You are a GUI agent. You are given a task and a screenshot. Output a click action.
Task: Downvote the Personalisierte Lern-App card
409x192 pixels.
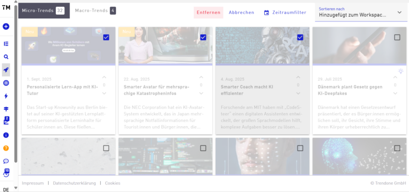pyautogui.click(x=104, y=93)
